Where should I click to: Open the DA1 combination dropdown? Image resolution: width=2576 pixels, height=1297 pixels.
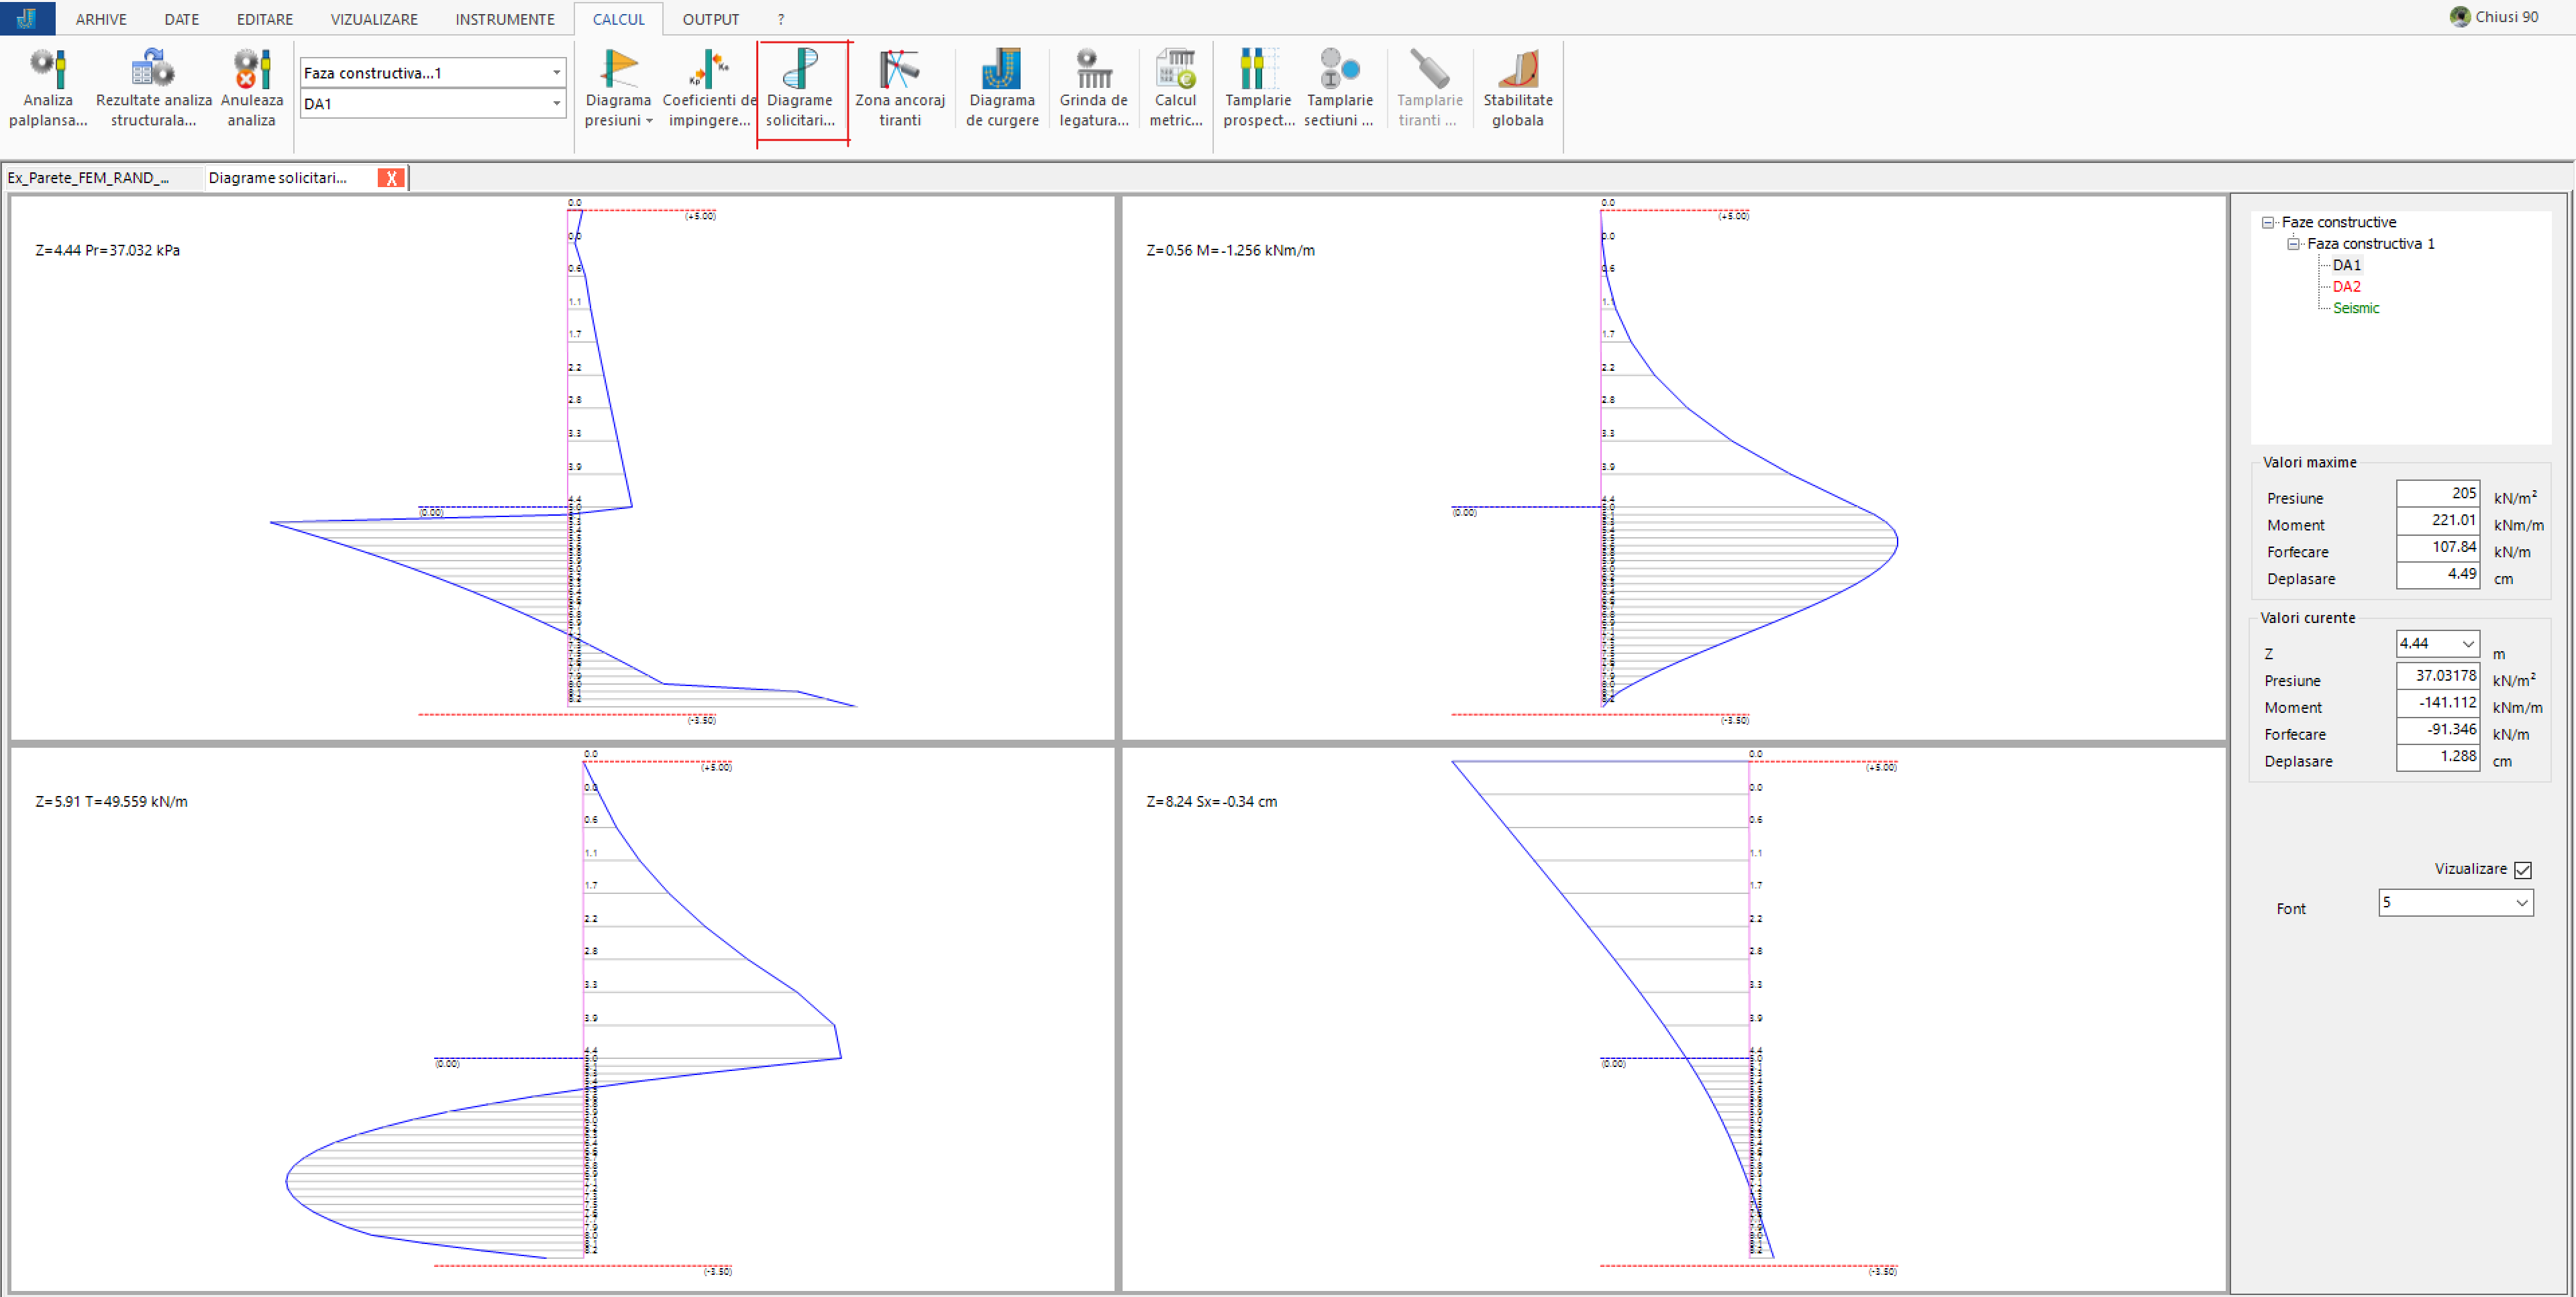pos(556,103)
